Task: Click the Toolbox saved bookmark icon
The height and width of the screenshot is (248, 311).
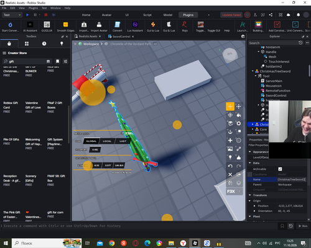Action: (57, 61)
